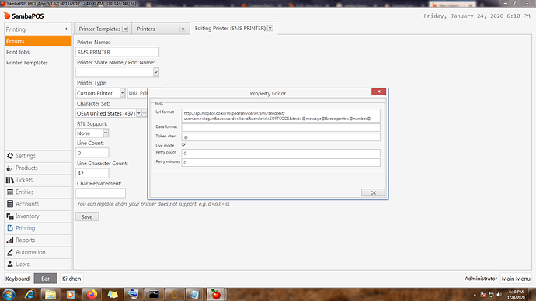Viewport: 536px width, 301px height.
Task: Collapse the Printing sidebar panel
Action: [66, 29]
